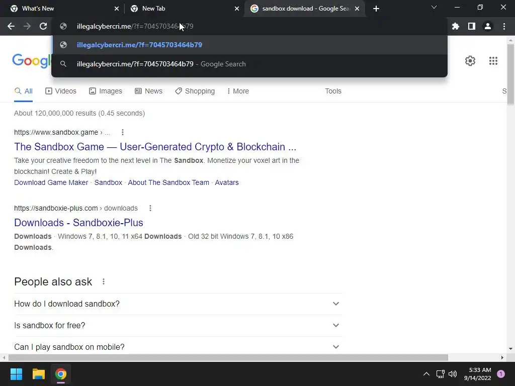
Task: Switch to Videos results
Action: click(61, 91)
